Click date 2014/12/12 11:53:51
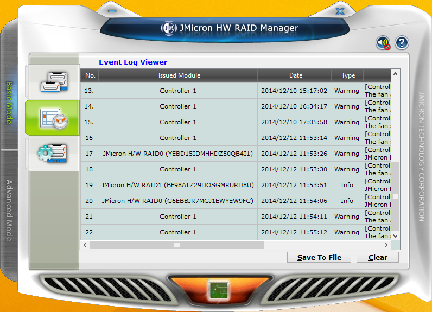 [294, 185]
